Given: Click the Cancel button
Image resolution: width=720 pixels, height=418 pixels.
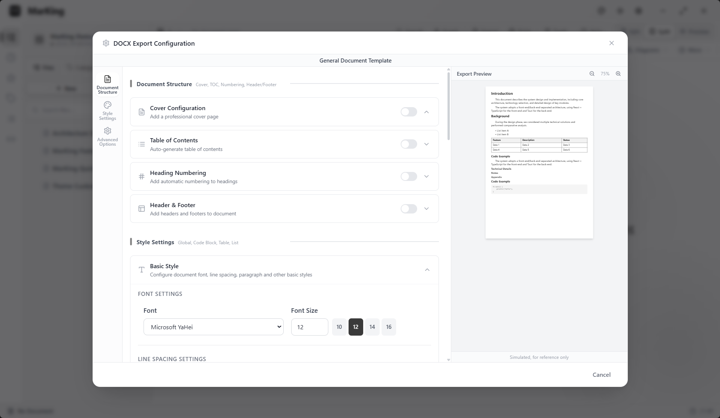Looking at the screenshot, I should point(602,375).
